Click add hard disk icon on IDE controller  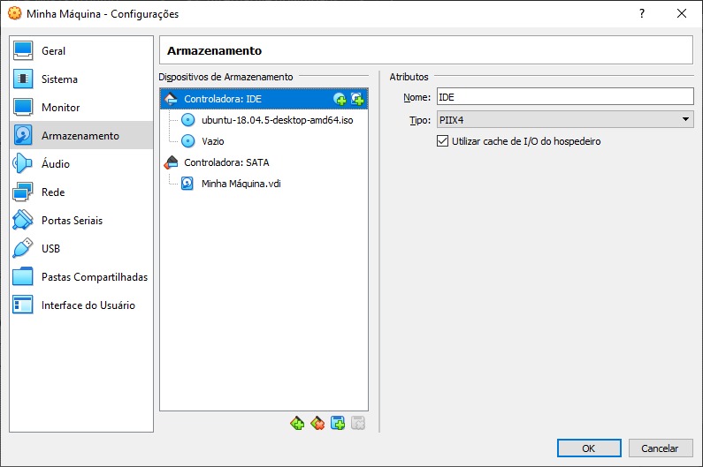[x=357, y=99]
